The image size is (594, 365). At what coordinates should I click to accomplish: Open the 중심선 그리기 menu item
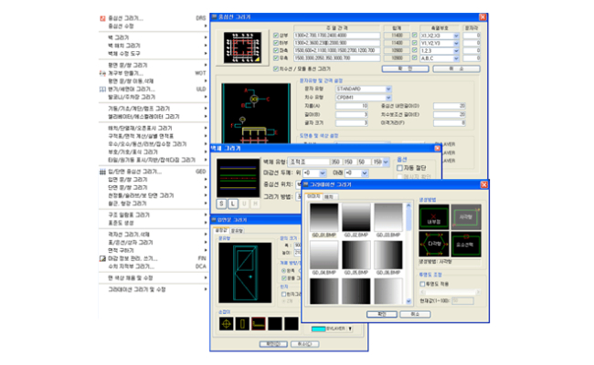(126, 17)
